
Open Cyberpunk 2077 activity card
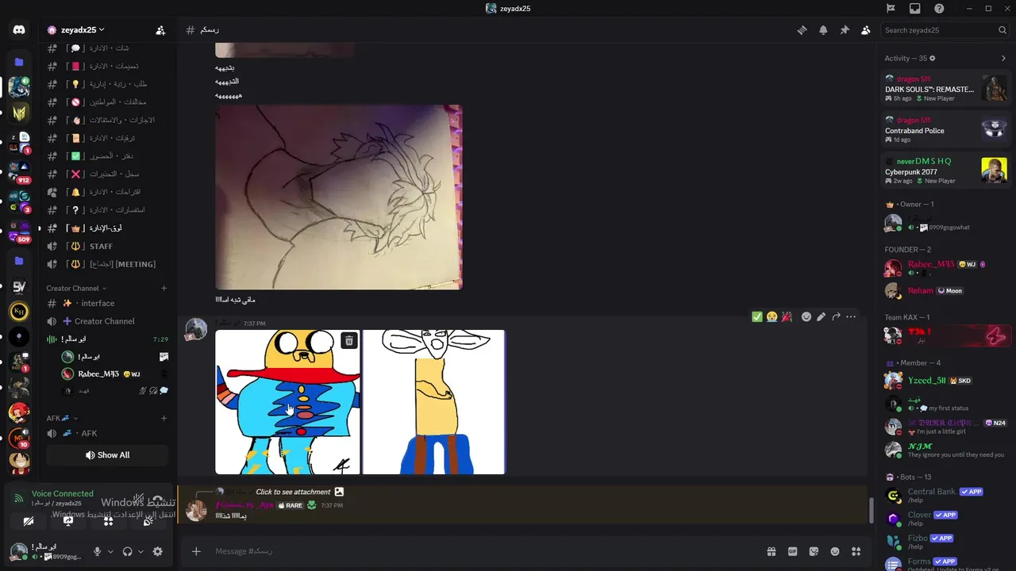click(946, 171)
